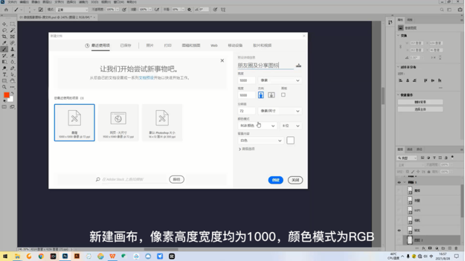Choose landscape orientation icon

point(271,95)
